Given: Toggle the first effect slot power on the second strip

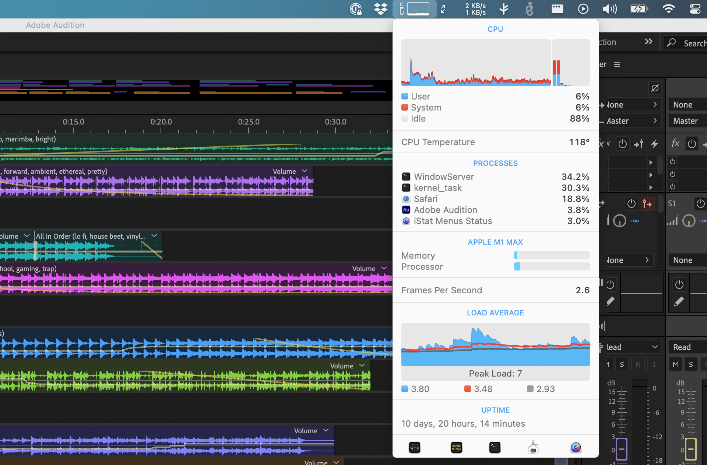Looking at the screenshot, I should 673,162.
